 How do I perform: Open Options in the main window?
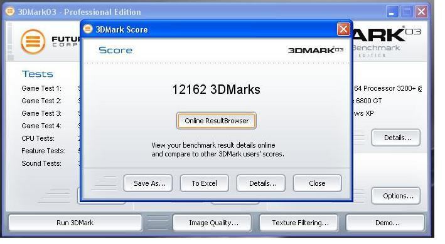[396, 196]
